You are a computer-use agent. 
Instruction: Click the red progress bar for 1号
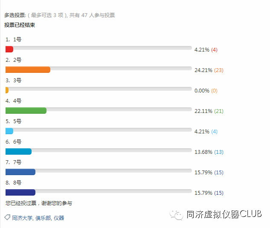tap(9, 49)
